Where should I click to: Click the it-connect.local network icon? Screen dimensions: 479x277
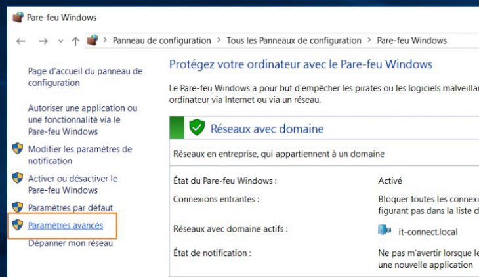click(385, 231)
